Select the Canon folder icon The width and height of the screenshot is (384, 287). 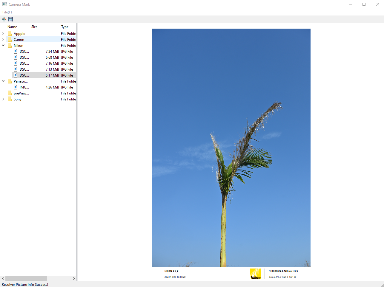tap(10, 39)
